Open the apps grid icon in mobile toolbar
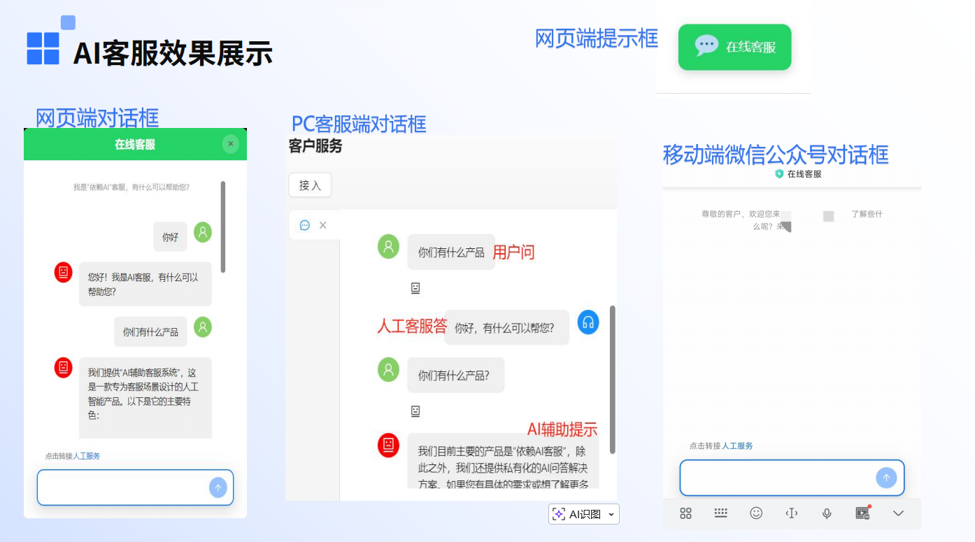This screenshot has width=975, height=542. (x=685, y=513)
